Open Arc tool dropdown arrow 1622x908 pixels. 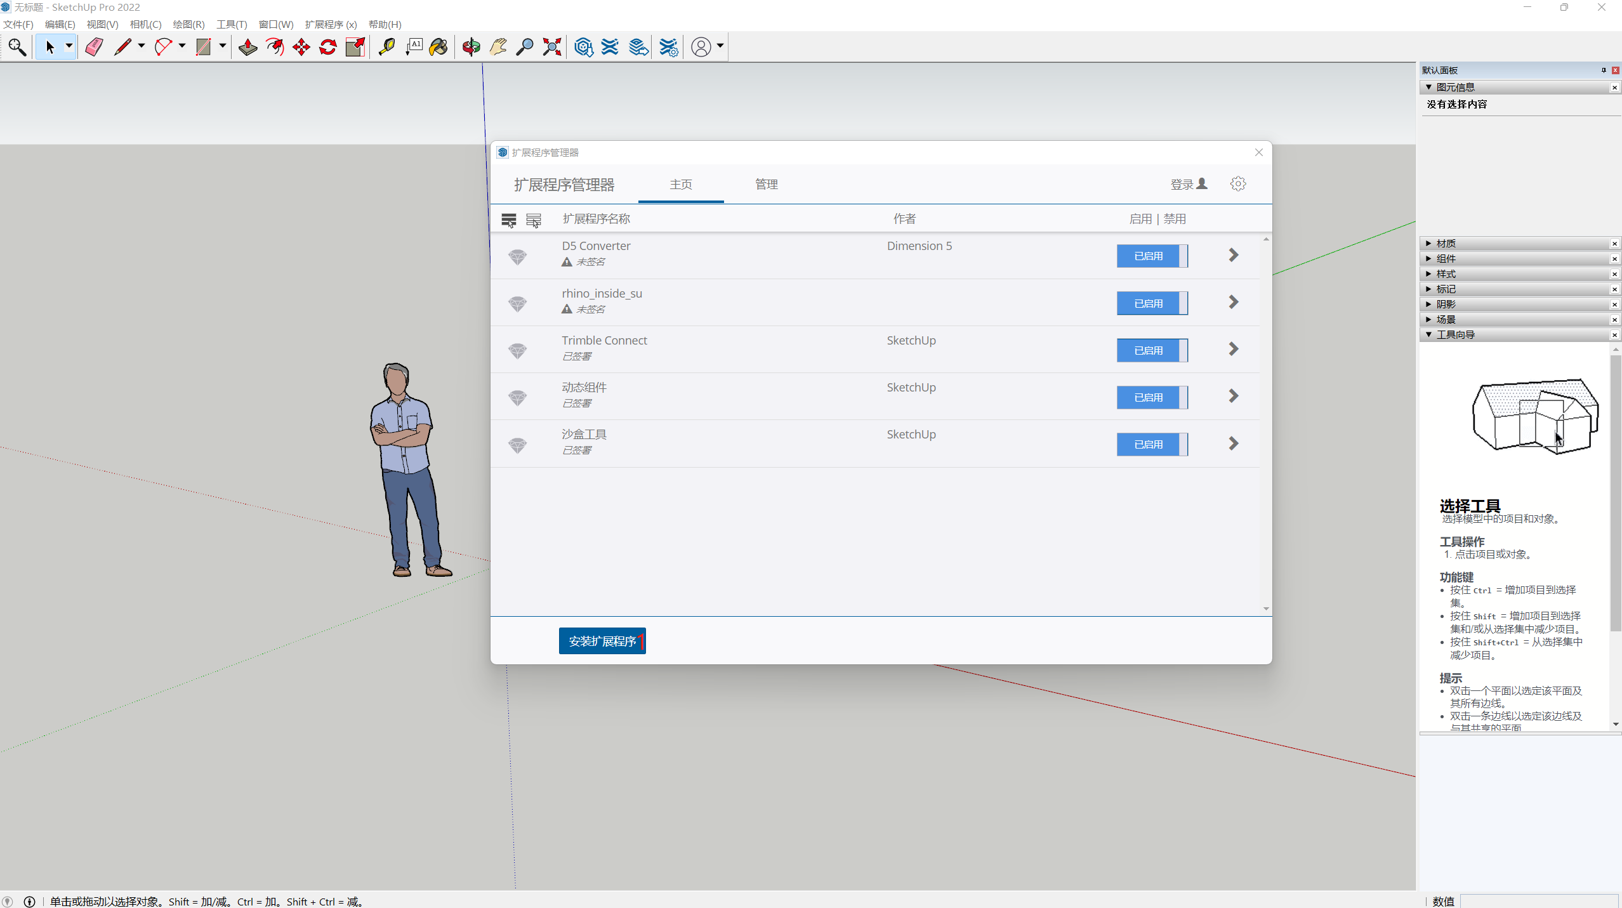[x=182, y=46]
